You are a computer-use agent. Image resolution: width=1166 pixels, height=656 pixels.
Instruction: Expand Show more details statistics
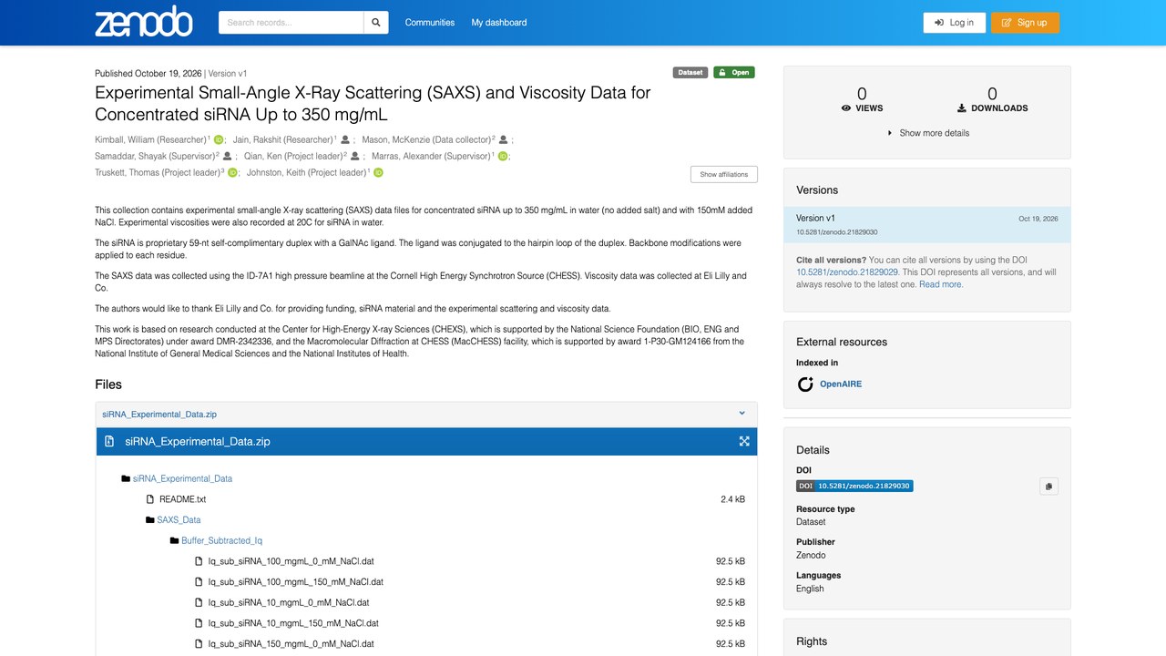927,133
